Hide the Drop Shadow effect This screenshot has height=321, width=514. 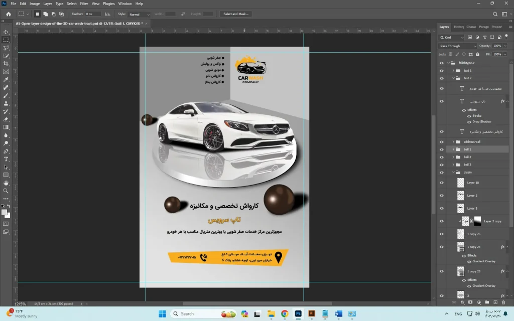[469, 122]
